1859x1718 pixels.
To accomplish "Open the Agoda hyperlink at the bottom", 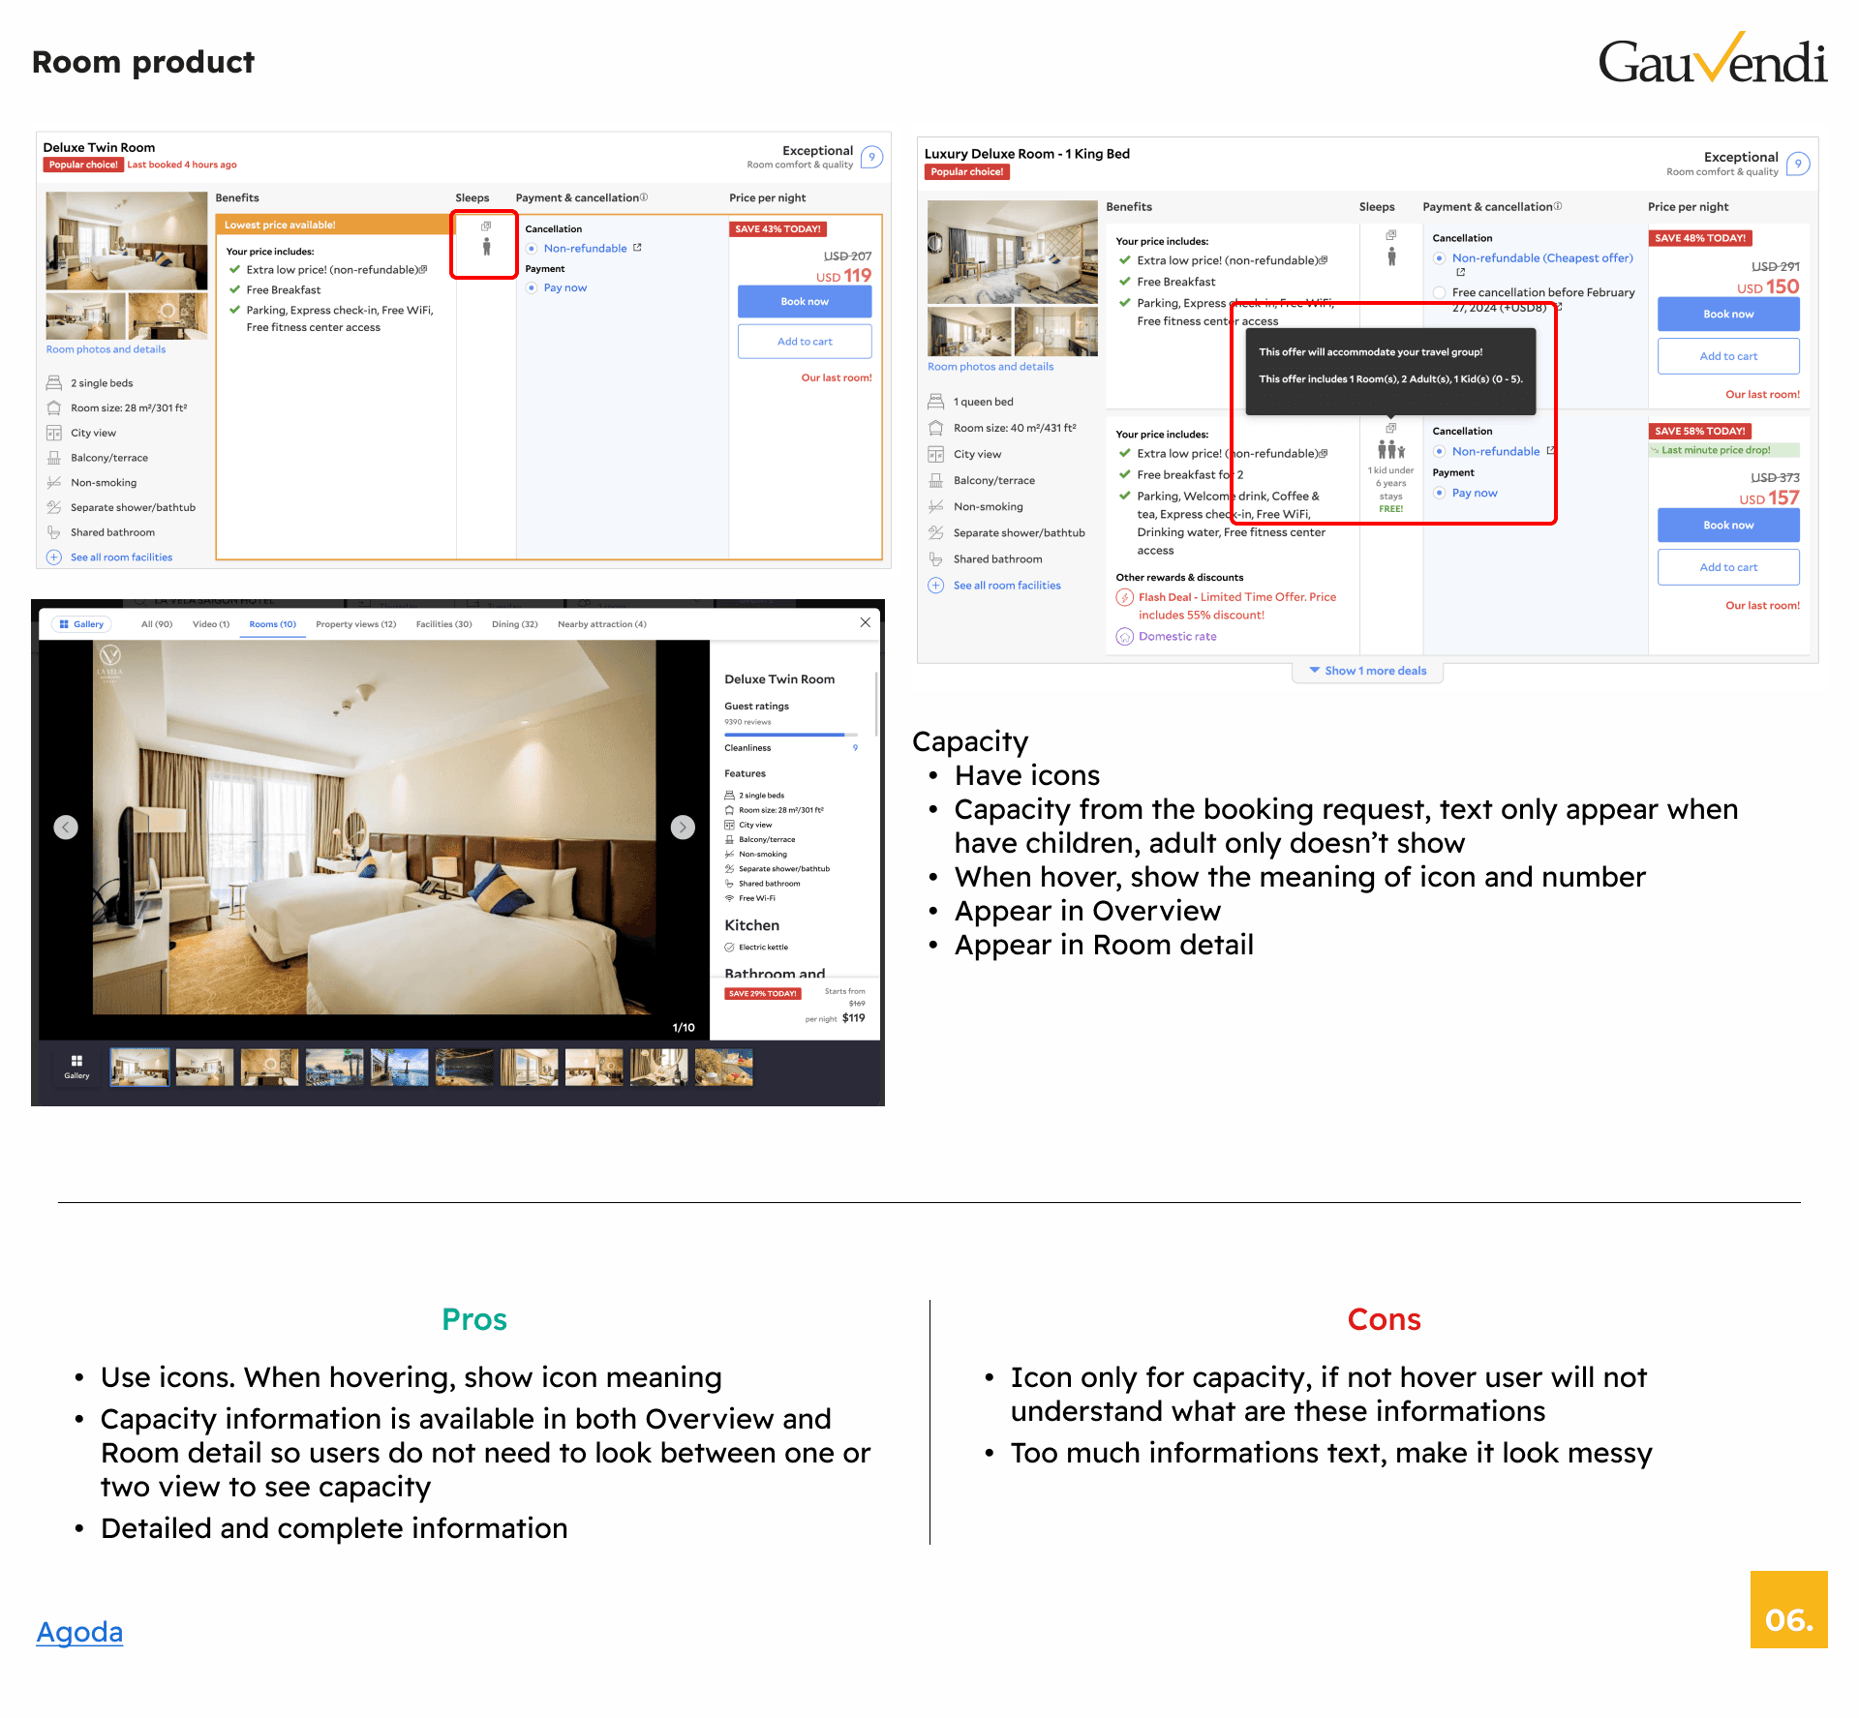I will [x=79, y=1632].
